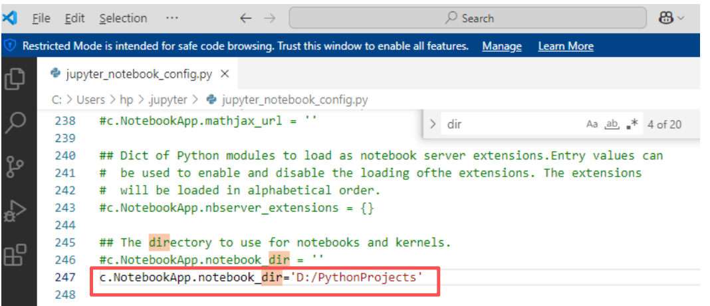Open the Run and Debug view
This screenshot has height=306, width=710.
[15, 211]
